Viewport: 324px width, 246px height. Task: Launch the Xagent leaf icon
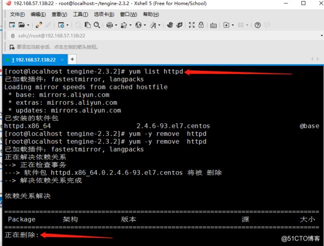click(x=179, y=25)
